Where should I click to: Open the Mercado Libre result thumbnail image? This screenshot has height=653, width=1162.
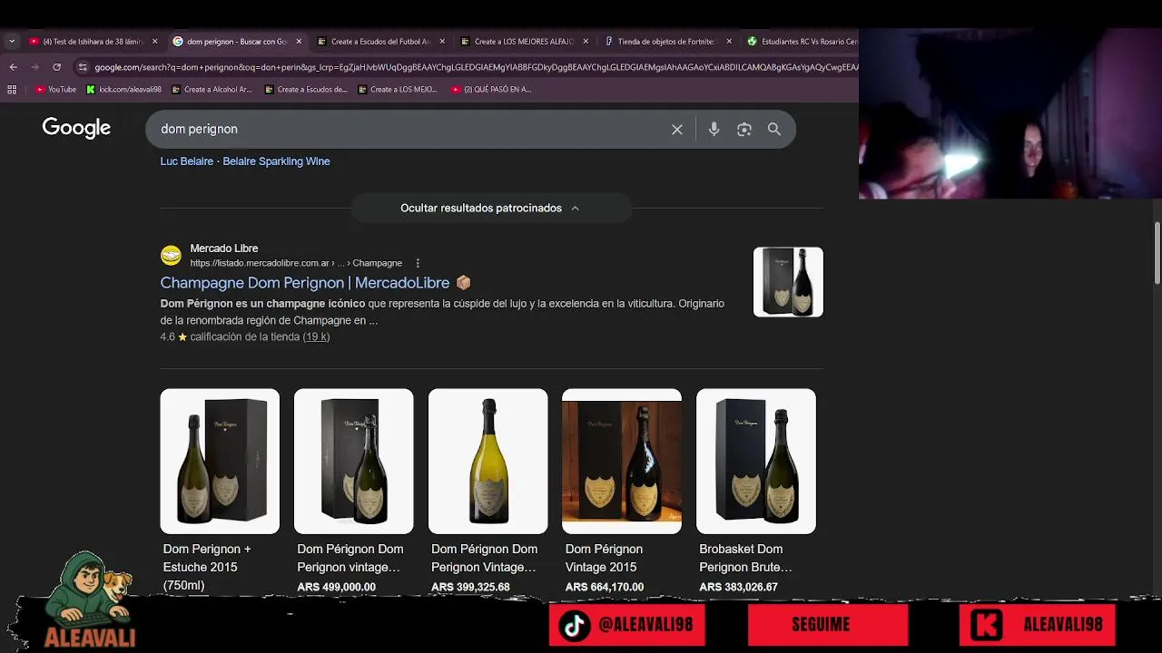[x=788, y=282]
